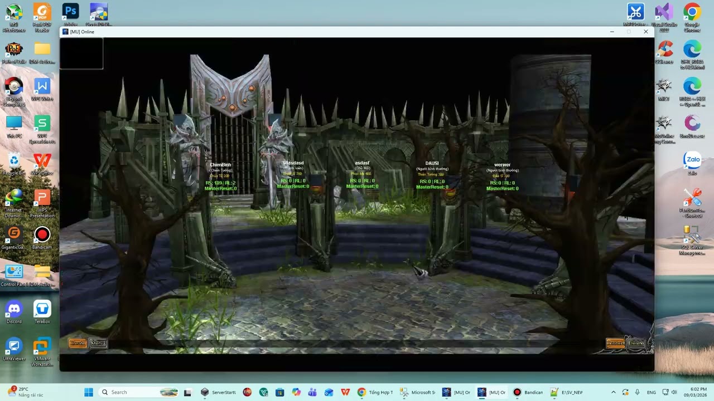The height and width of the screenshot is (401, 714).
Task: Open VMware Workstation desktop icon
Action: [x=42, y=352]
